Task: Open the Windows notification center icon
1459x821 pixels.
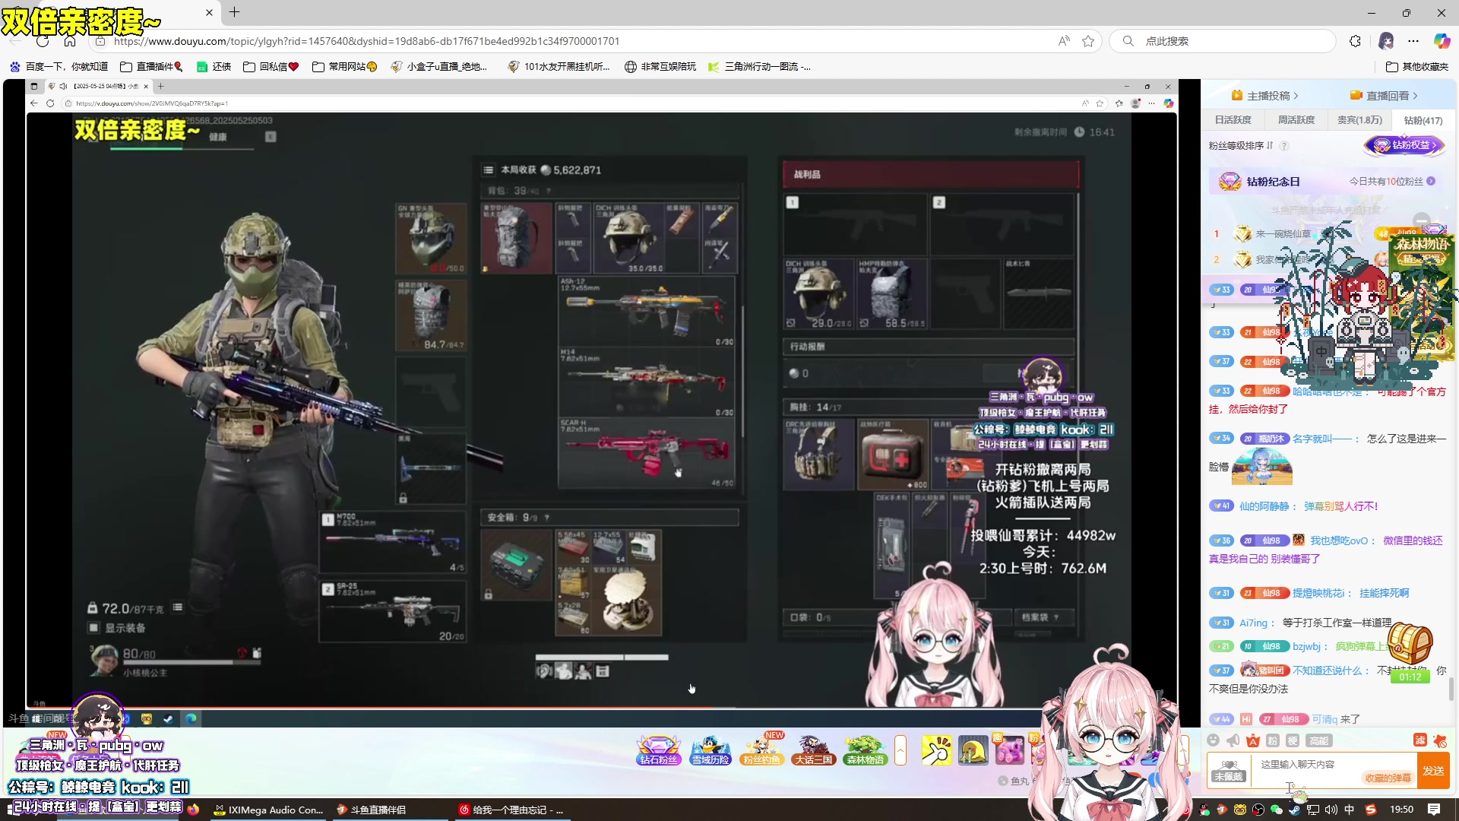Action: [x=1434, y=810]
